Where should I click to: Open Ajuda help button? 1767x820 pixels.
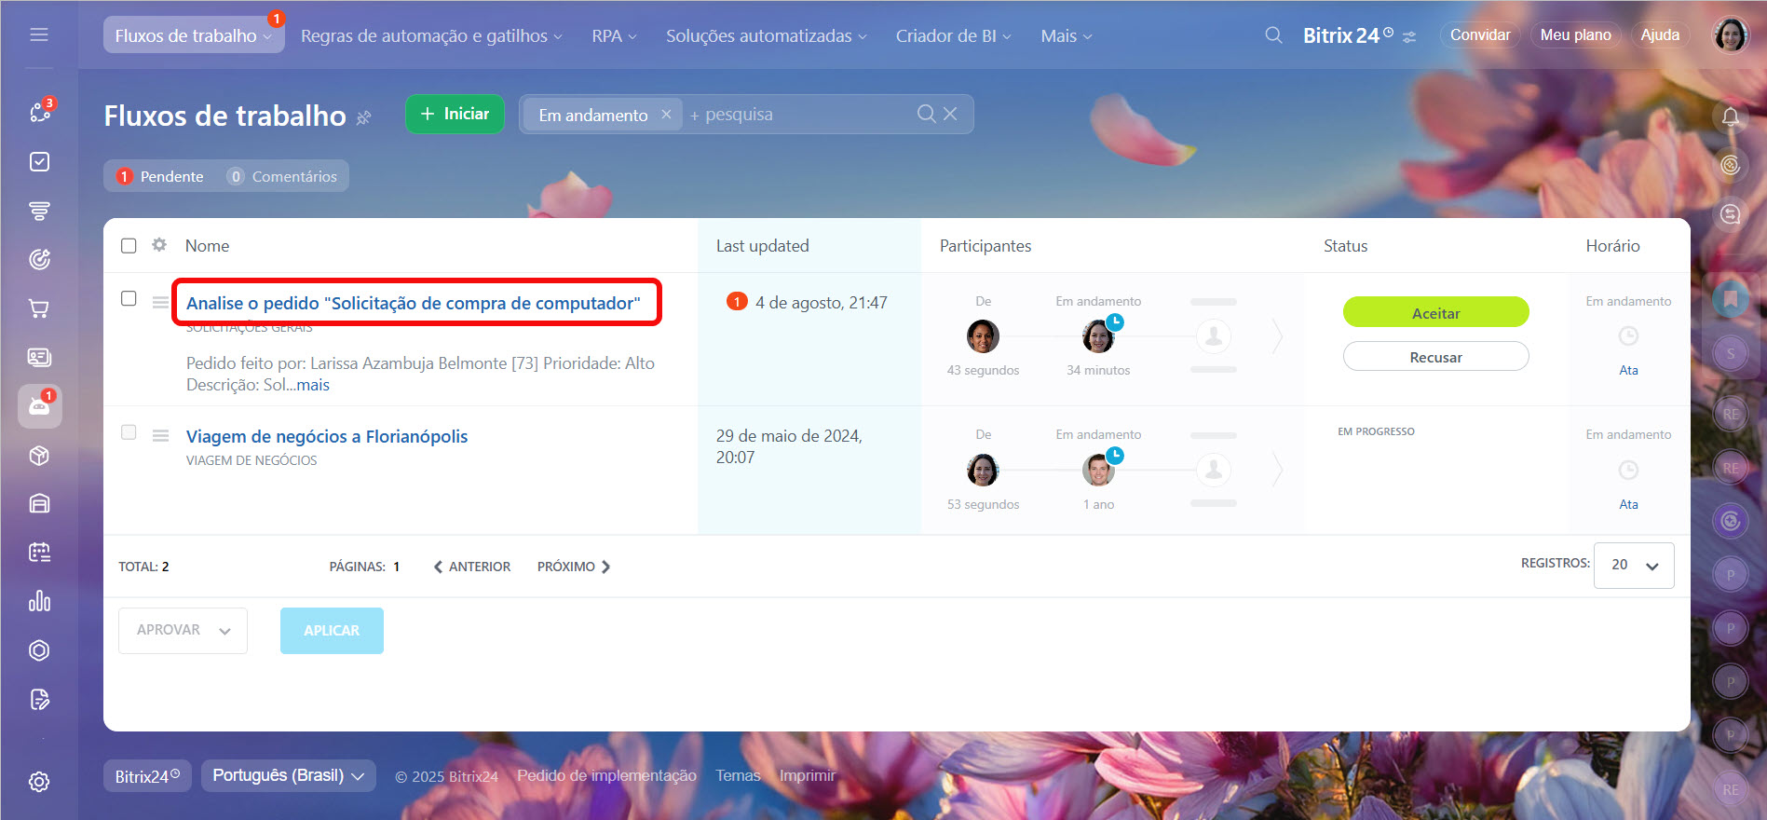1660,35
